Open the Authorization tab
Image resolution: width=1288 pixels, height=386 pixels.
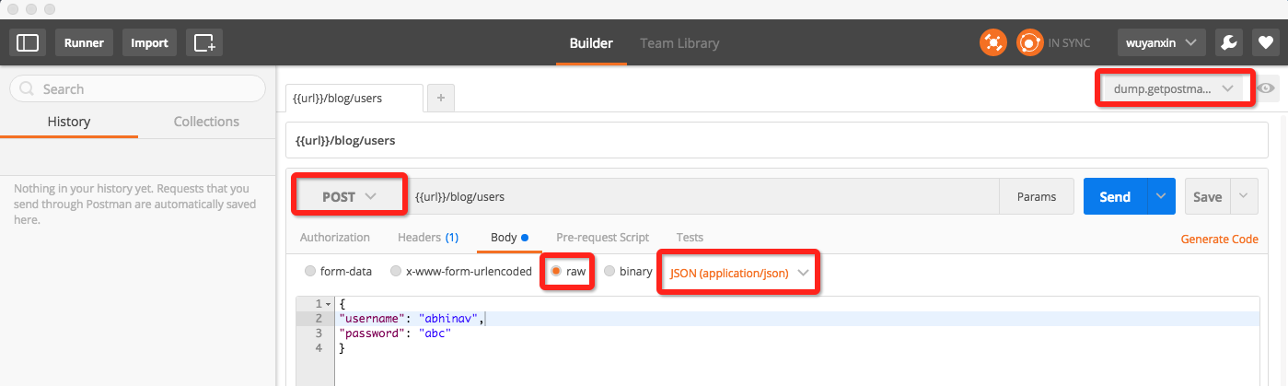pos(335,238)
